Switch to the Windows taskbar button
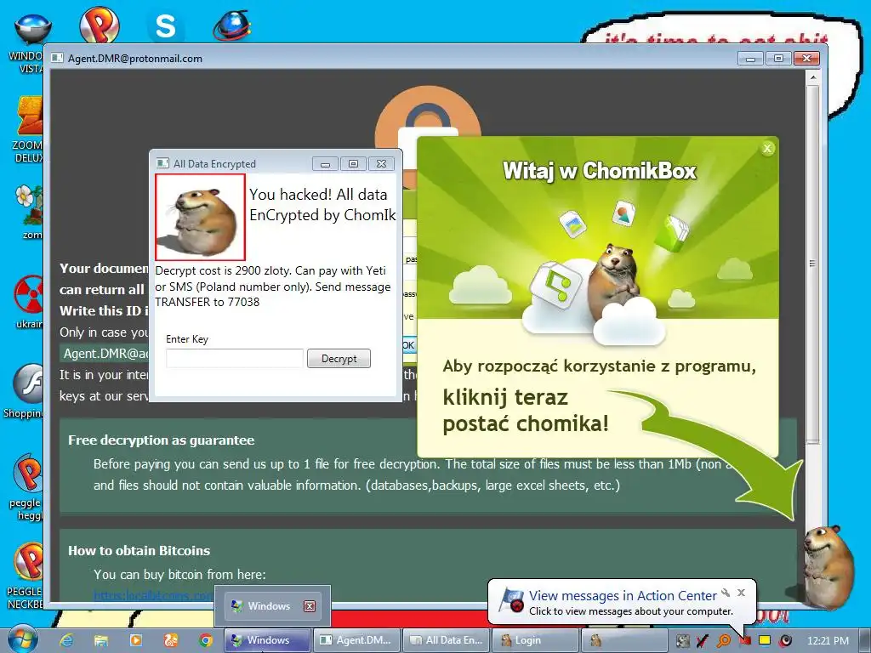Image resolution: width=871 pixels, height=653 pixels. [267, 640]
